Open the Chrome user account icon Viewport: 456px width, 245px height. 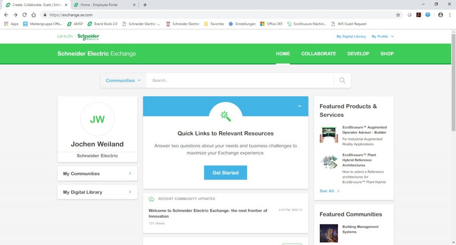click(440, 15)
